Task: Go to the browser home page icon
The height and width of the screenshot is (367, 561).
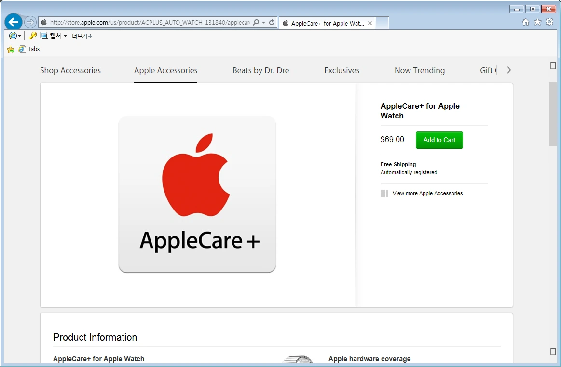Action: point(526,22)
